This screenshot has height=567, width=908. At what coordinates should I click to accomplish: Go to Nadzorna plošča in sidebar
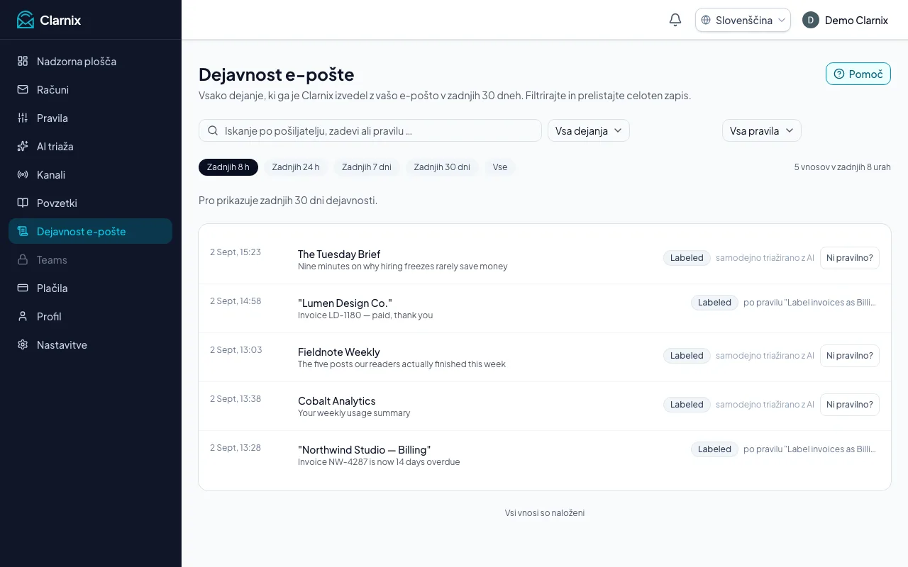pyautogui.click(x=90, y=61)
